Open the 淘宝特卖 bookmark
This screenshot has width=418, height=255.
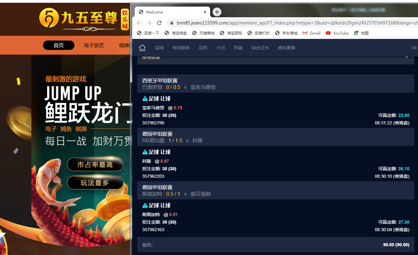pos(176,33)
